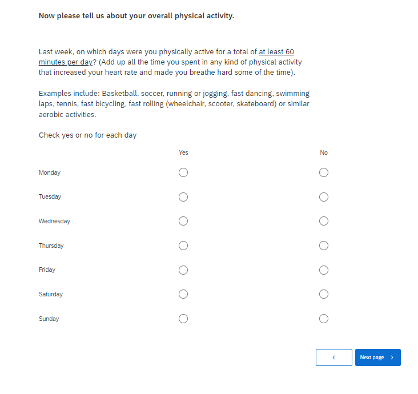Viewport: 418px width, 394px height.
Task: Click the Monday row label
Action: point(50,172)
